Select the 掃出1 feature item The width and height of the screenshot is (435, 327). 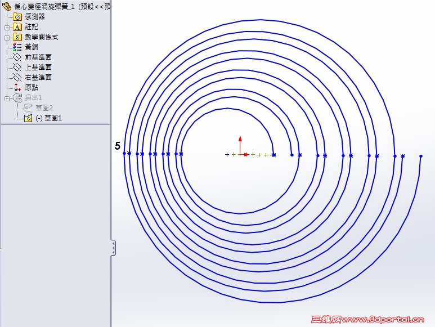pos(33,97)
